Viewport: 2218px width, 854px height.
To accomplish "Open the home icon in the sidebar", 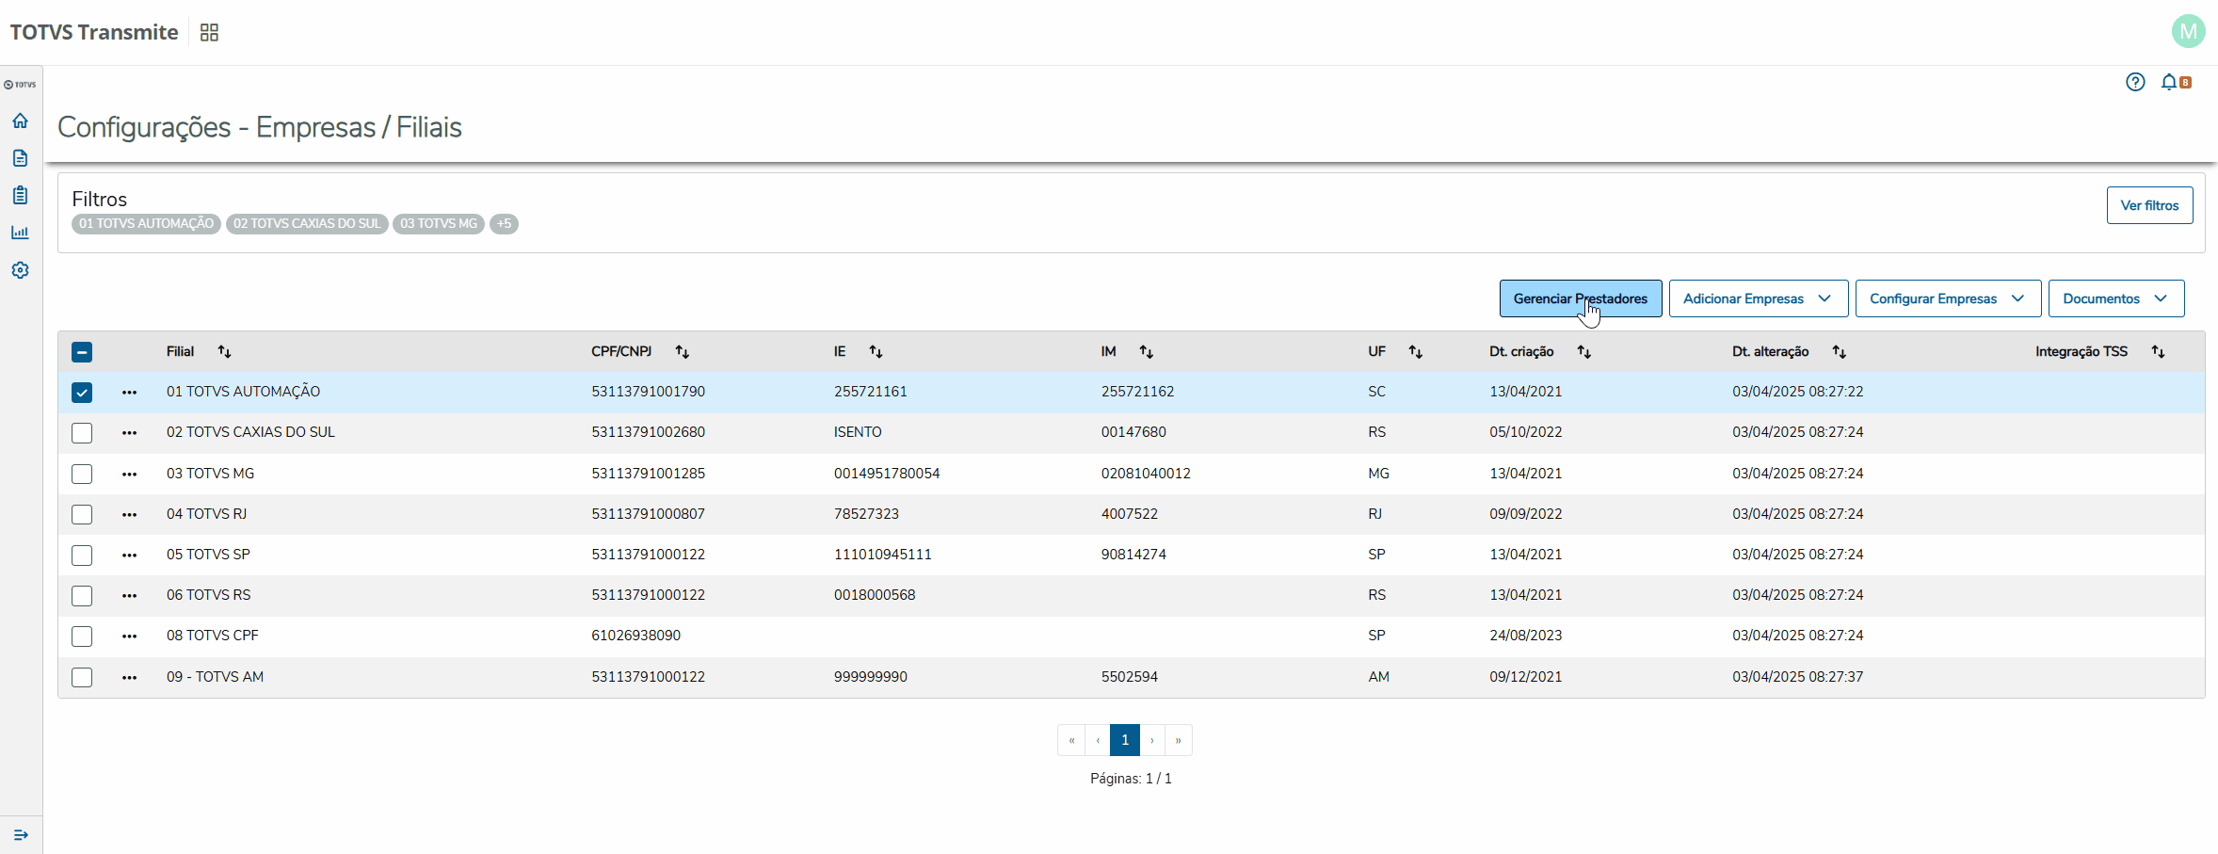I will pyautogui.click(x=20, y=121).
